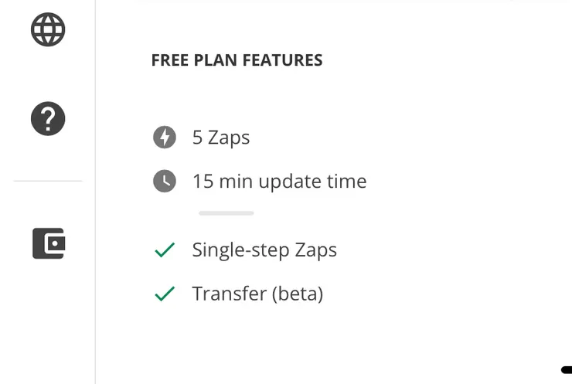Screen dimensions: 572x384
Task: Click empty sidebar space below the wallet icon
Action: coord(48,325)
